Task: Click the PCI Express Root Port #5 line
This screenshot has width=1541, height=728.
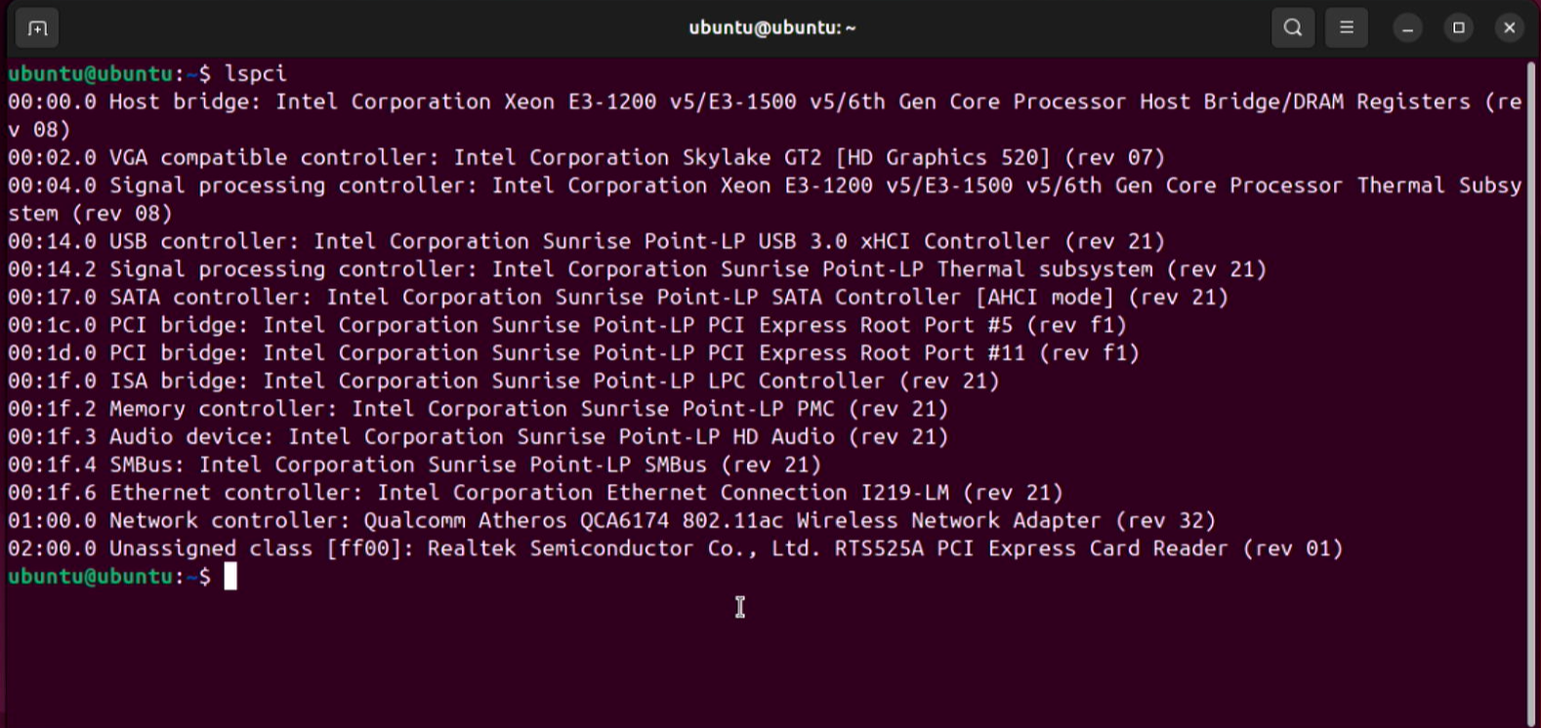Action: click(567, 326)
